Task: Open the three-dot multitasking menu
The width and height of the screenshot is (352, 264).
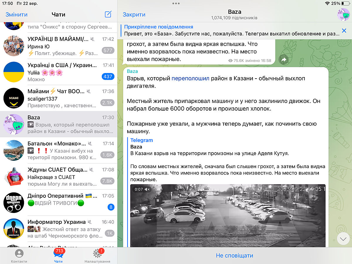Action: coord(176,4)
